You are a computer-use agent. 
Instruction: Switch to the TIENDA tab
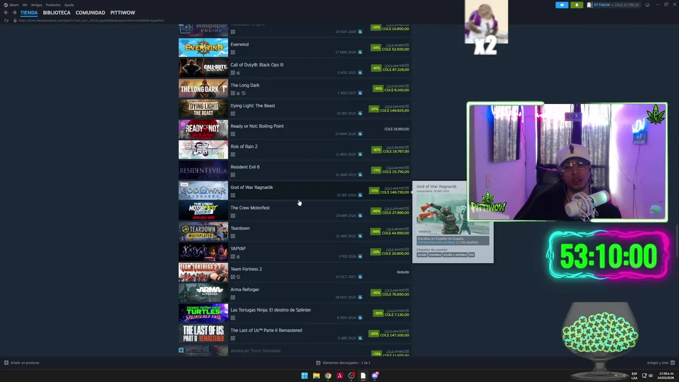[29, 13]
